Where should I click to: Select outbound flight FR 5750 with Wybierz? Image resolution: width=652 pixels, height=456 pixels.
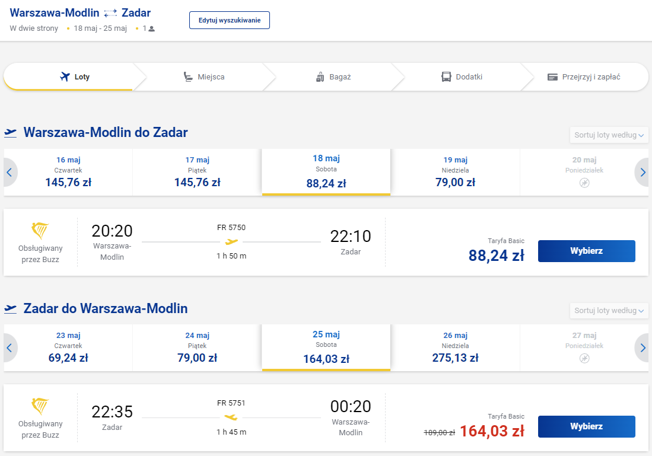(x=586, y=251)
